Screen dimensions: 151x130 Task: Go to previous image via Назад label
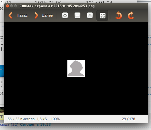point(22,15)
